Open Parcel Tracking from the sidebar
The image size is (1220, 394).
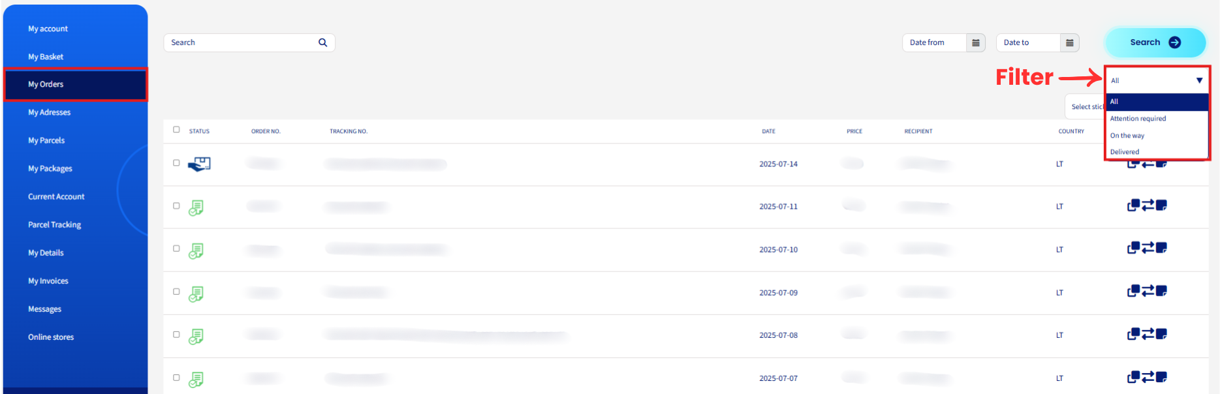click(x=55, y=225)
